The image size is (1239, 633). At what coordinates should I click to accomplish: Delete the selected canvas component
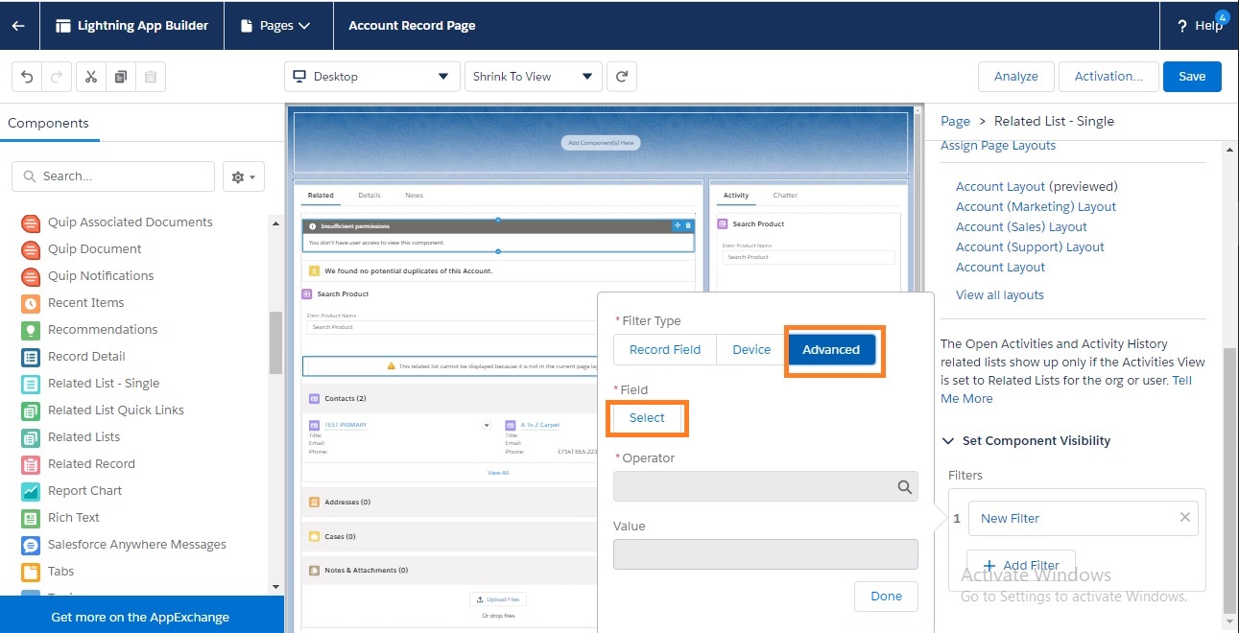[x=688, y=225]
